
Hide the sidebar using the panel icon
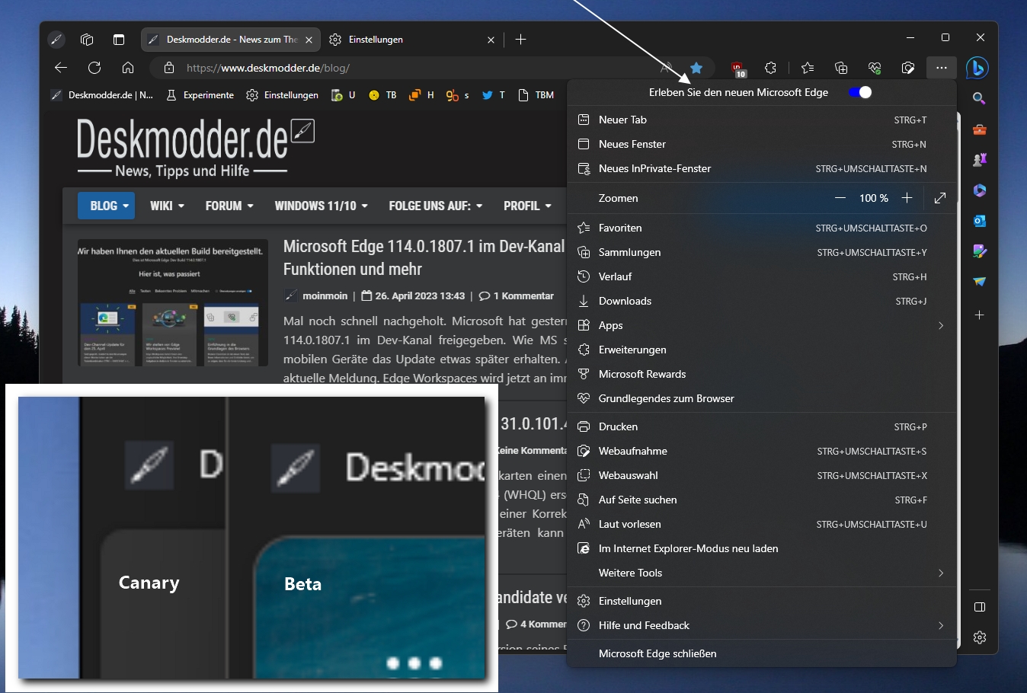coord(980,607)
